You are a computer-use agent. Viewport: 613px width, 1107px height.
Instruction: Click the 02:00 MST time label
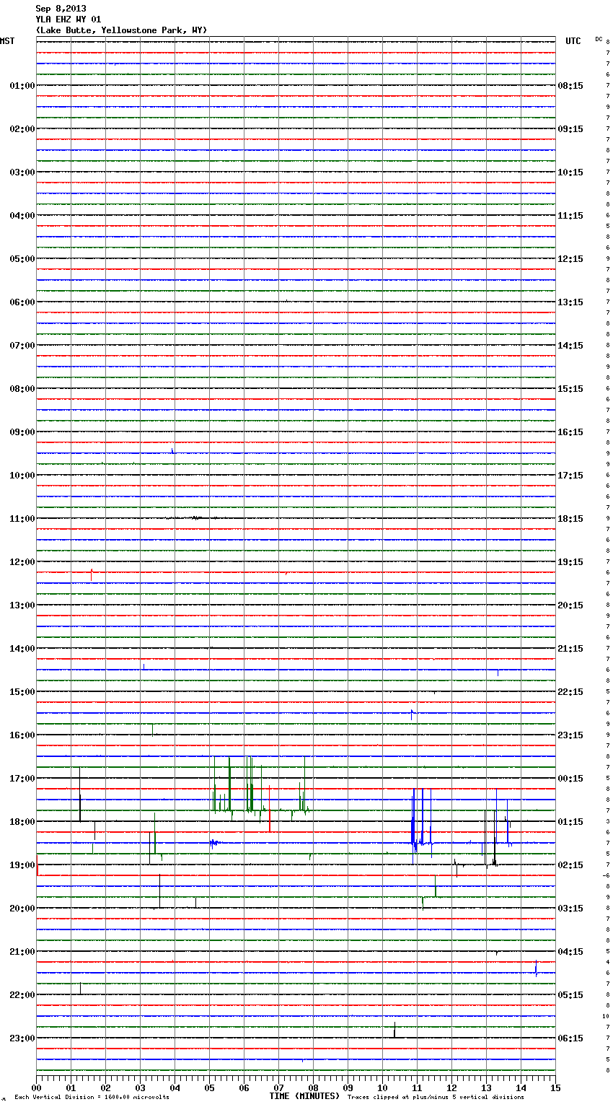[x=22, y=129]
